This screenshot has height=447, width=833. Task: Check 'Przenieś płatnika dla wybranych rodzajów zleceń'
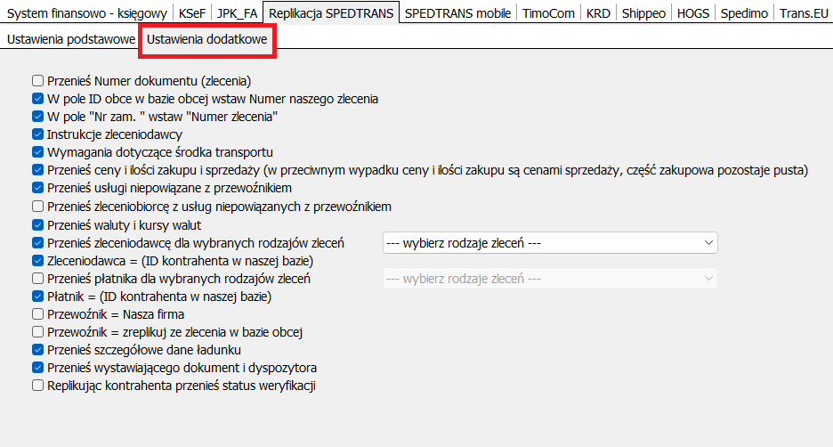(38, 279)
